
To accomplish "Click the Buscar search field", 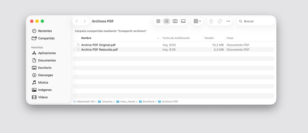I will tap(256, 21).
